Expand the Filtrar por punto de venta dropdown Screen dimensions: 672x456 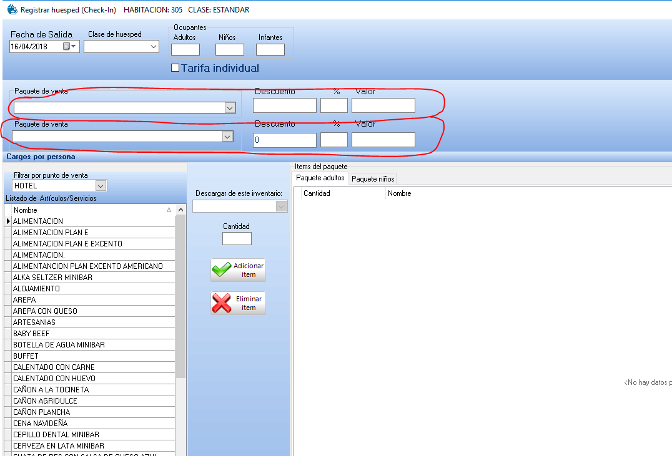click(x=101, y=186)
